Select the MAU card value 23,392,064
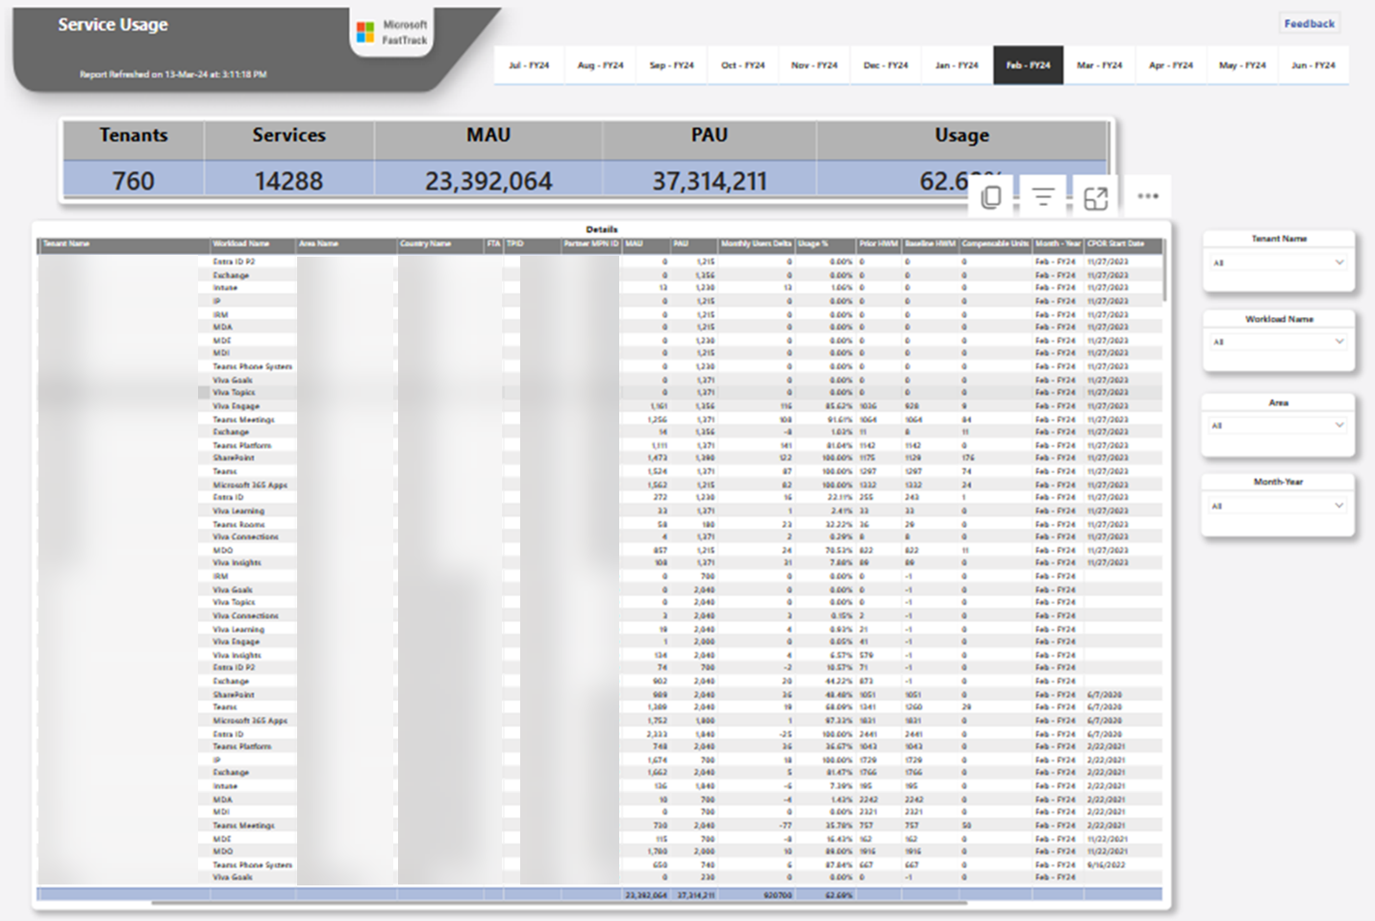Viewport: 1375px width, 921px height. 488,181
